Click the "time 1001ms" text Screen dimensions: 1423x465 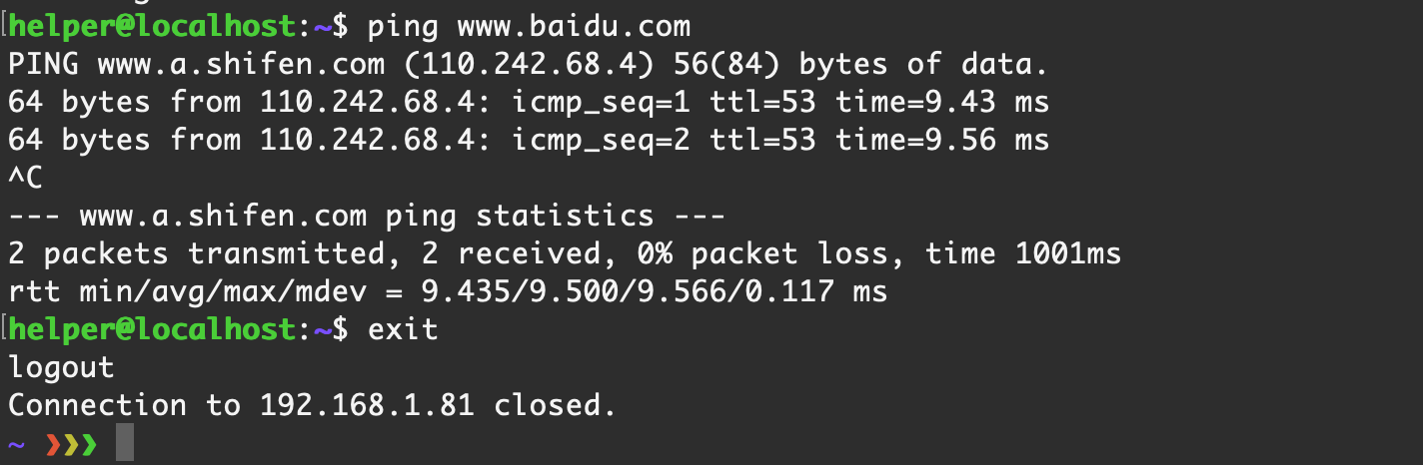(x=1023, y=253)
